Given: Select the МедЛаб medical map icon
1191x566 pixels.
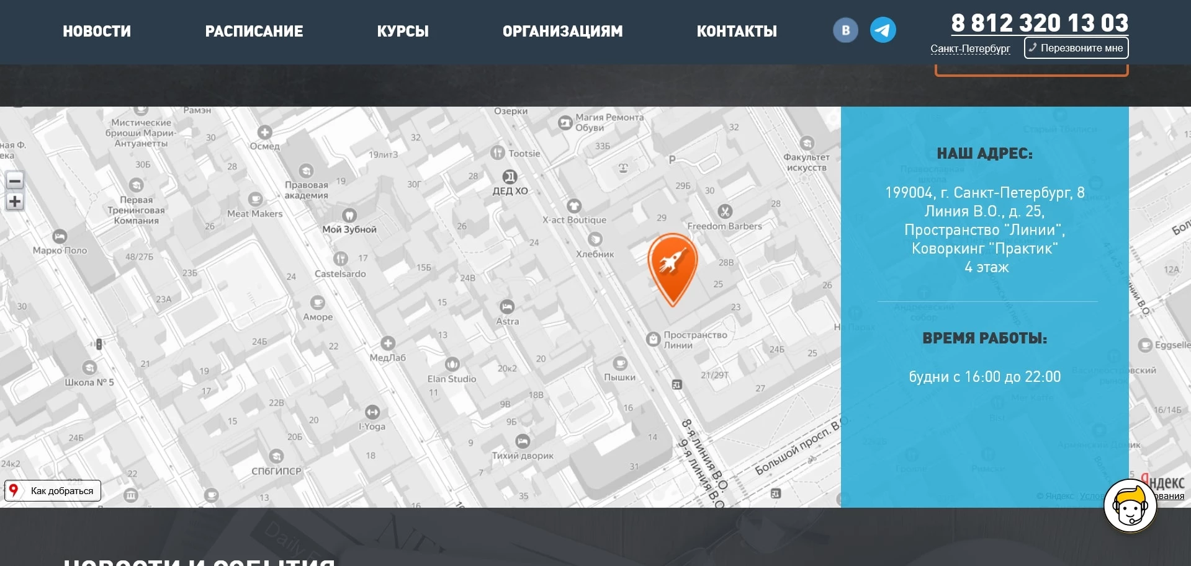Looking at the screenshot, I should pos(388,343).
